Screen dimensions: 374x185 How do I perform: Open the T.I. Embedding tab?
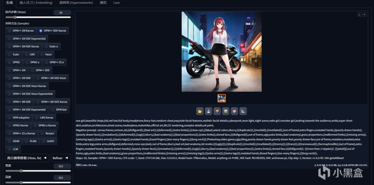pos(36,3)
